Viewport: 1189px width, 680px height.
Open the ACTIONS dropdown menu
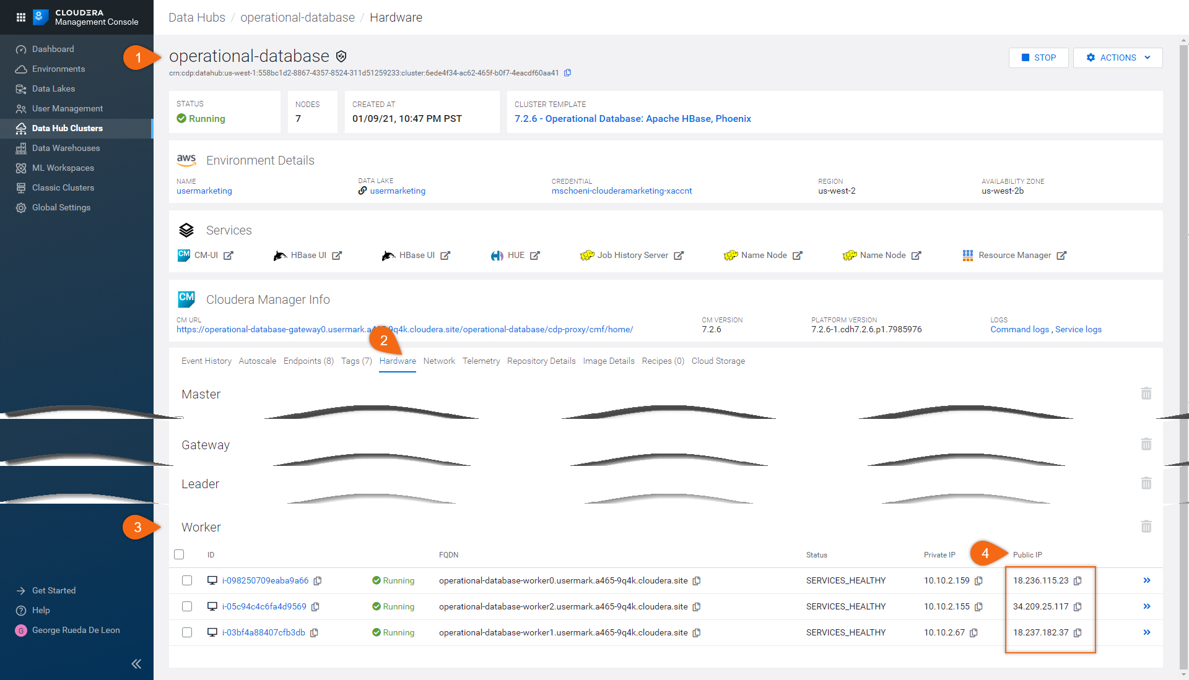click(x=1118, y=58)
